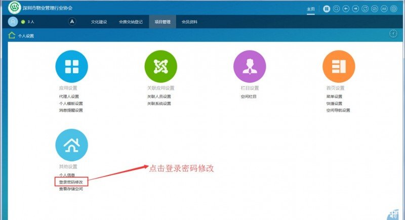Click the green online status indicator
The width and height of the screenshot is (405, 220).
[x=23, y=22]
